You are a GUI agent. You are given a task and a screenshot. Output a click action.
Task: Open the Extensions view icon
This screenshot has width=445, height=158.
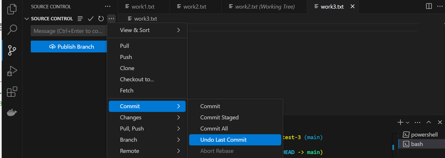[x=12, y=92]
